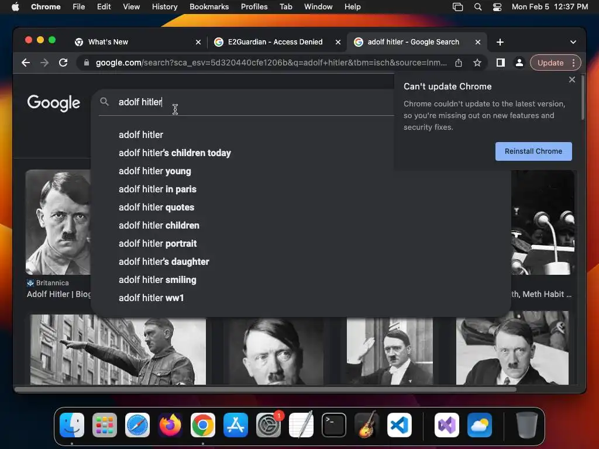The height and width of the screenshot is (449, 599).
Task: Expand the tab search chevron
Action: point(573,42)
